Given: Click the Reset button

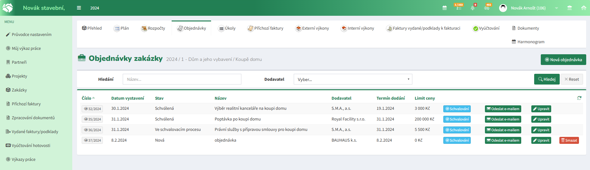Looking at the screenshot, I should point(572,79).
